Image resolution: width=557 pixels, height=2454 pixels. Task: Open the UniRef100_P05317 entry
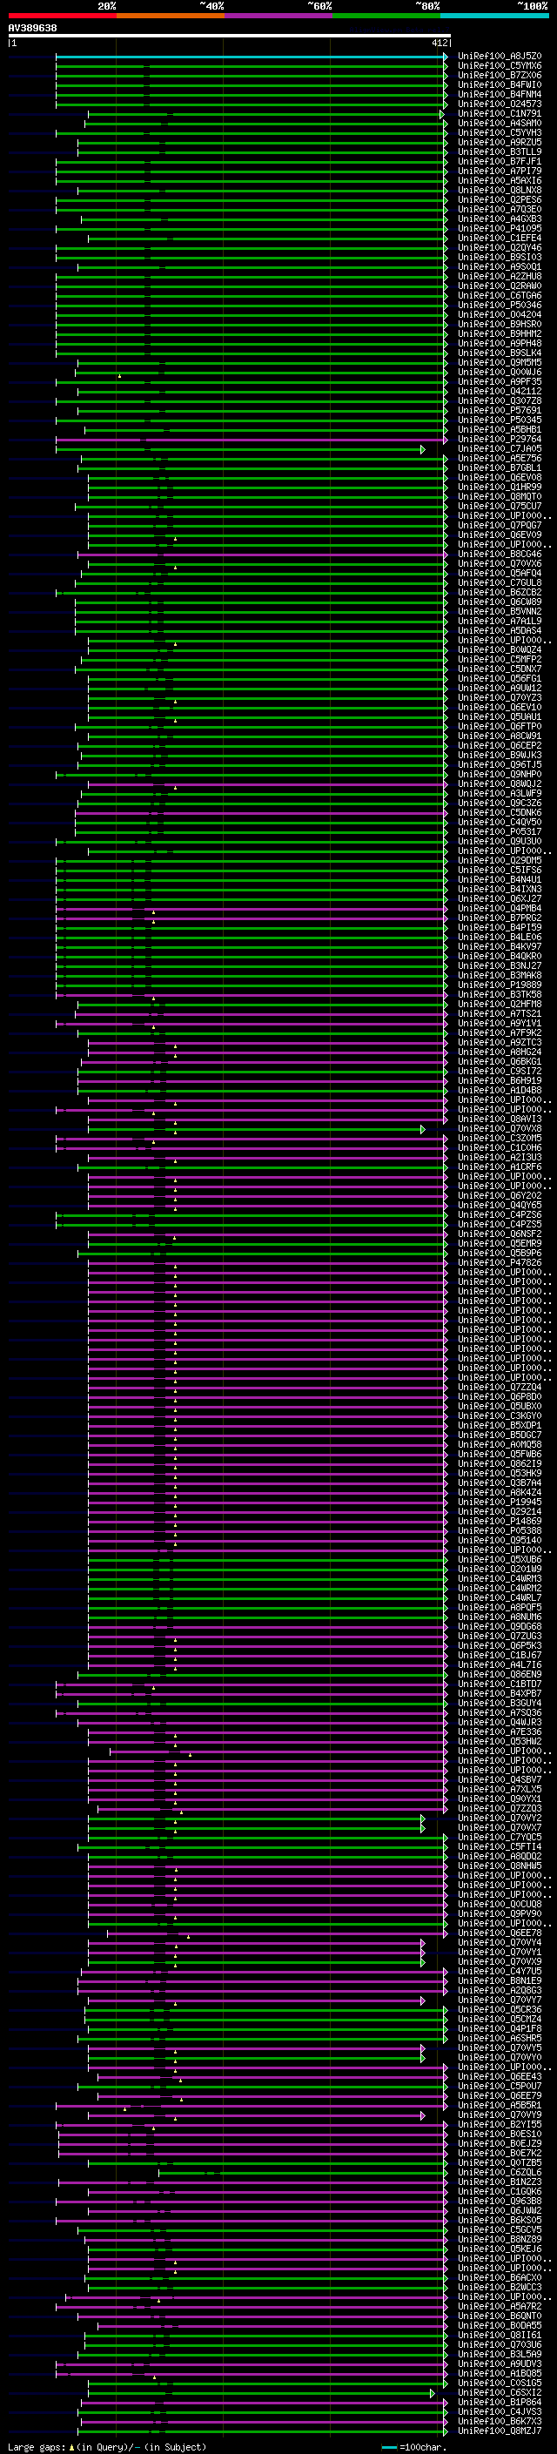point(500,831)
